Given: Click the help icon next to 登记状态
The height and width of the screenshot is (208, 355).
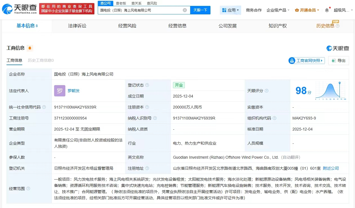Looking at the screenshot, I should 147,85.
